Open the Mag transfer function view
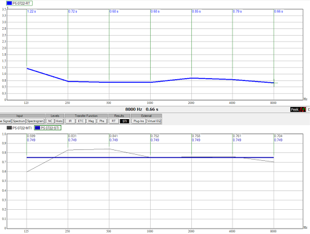 [91, 121]
